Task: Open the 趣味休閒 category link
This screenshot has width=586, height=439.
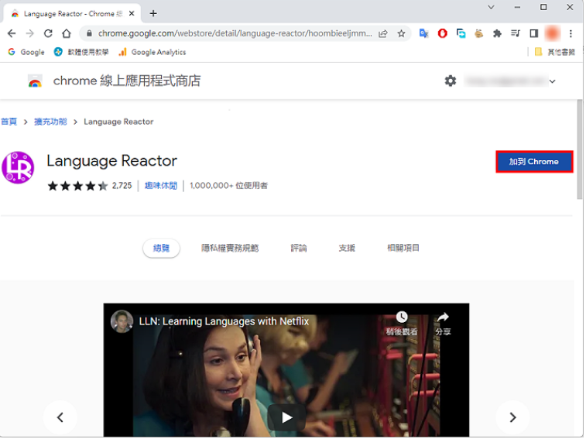Action: point(161,186)
